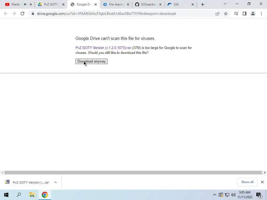Open the Chrome profile avatar
The image size is (267, 200).
click(253, 14)
